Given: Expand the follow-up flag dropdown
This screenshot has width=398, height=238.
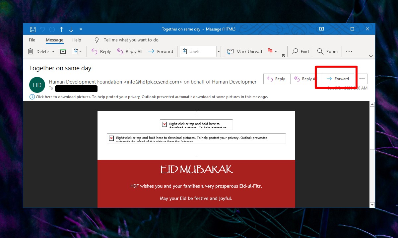Looking at the screenshot, I should (x=275, y=51).
